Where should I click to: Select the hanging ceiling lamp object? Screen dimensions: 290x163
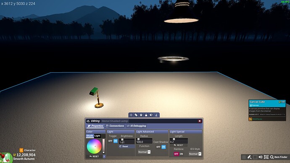[181, 11]
